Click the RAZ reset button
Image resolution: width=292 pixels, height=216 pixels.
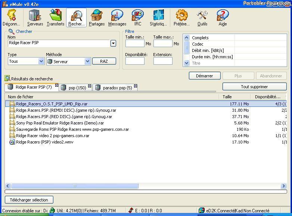104,61
